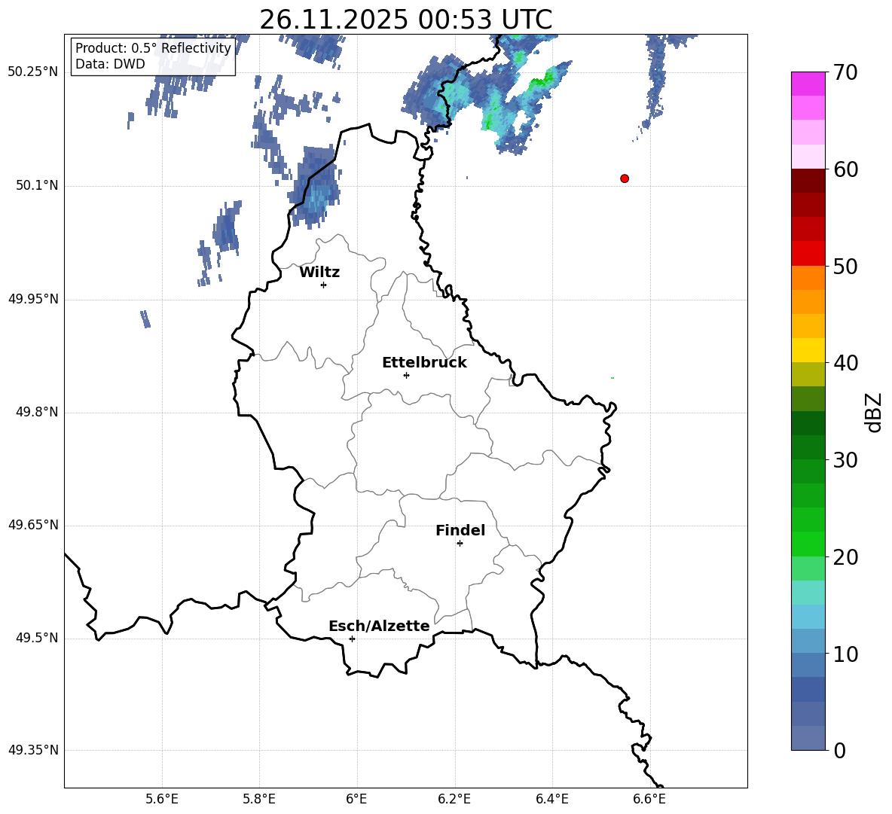This screenshot has width=892, height=814.
Task: Click the 50.25°N latitude label
Action: pos(33,72)
